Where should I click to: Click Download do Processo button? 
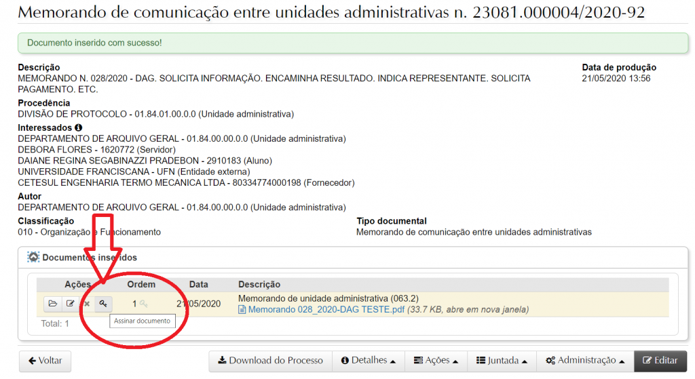click(270, 361)
